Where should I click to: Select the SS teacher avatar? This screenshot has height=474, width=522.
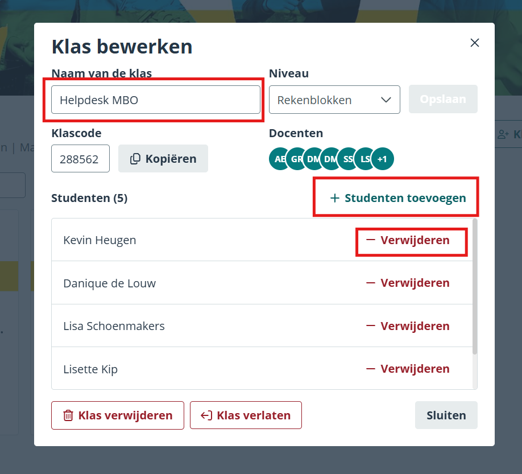348,159
